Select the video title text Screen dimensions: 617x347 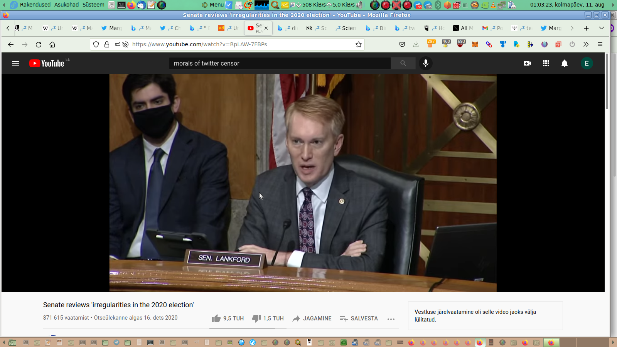pyautogui.click(x=118, y=305)
